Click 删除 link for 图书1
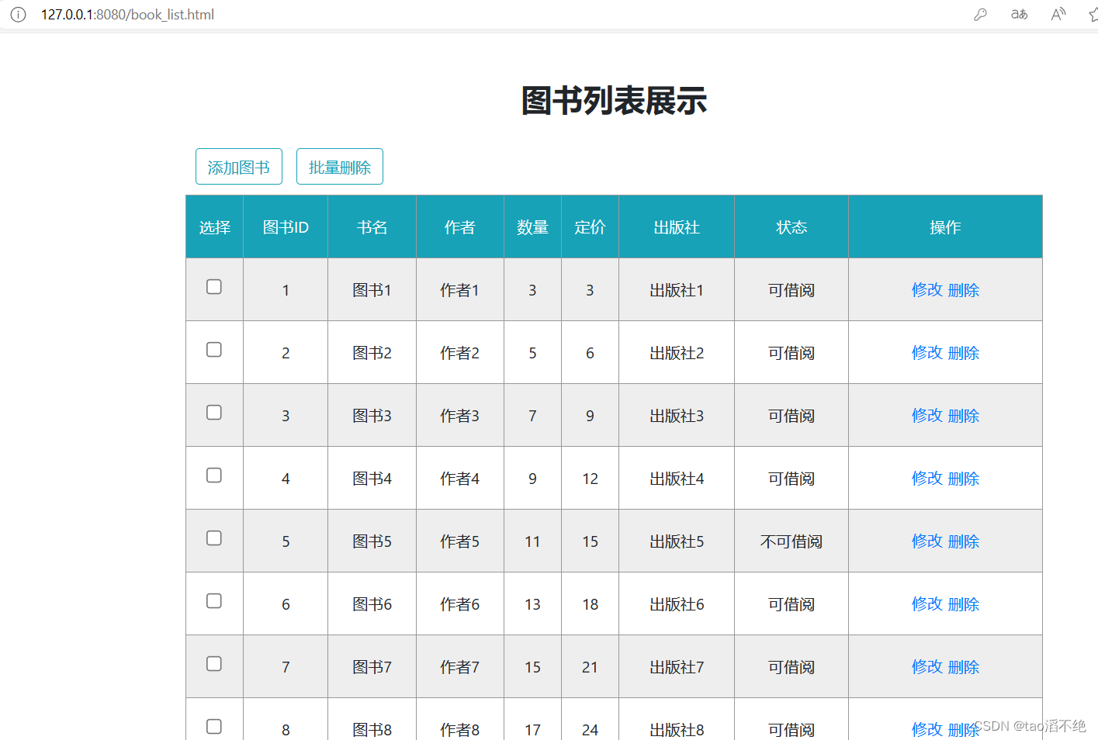 click(x=964, y=290)
